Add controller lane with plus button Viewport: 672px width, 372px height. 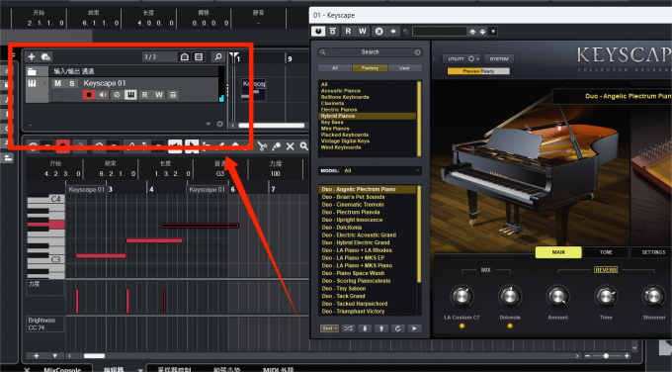37,356
